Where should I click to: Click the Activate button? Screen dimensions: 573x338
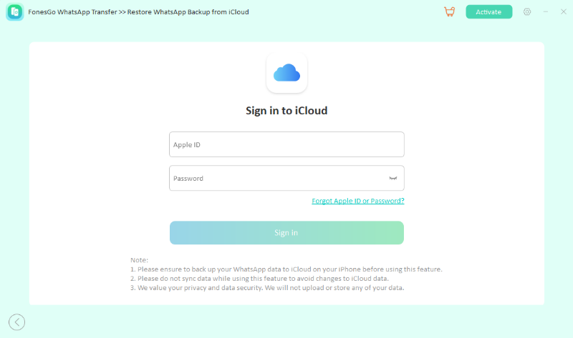[x=488, y=11]
